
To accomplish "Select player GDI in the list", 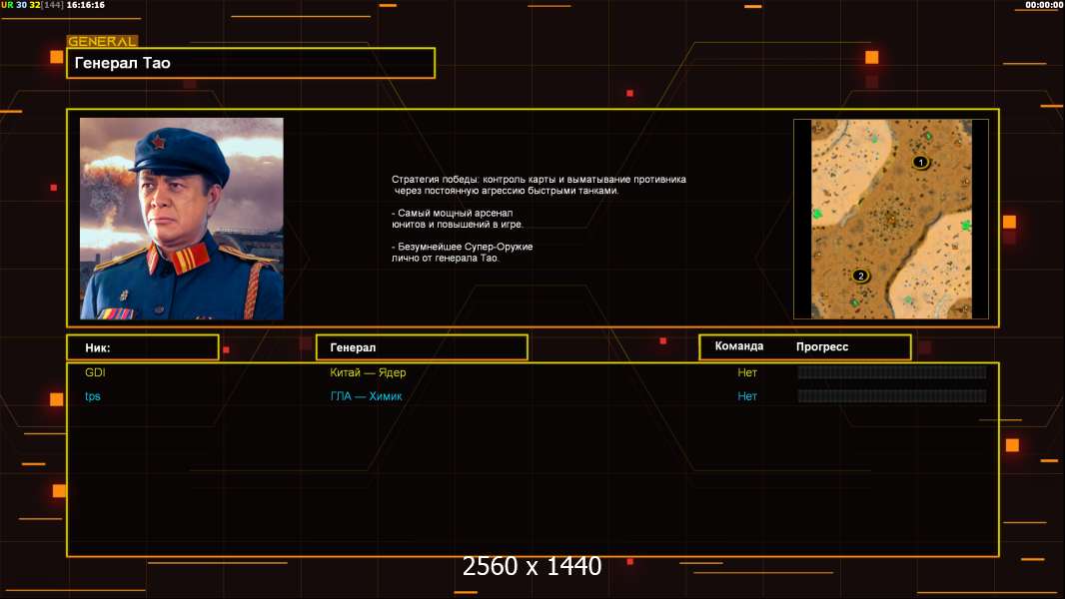I will coord(95,372).
